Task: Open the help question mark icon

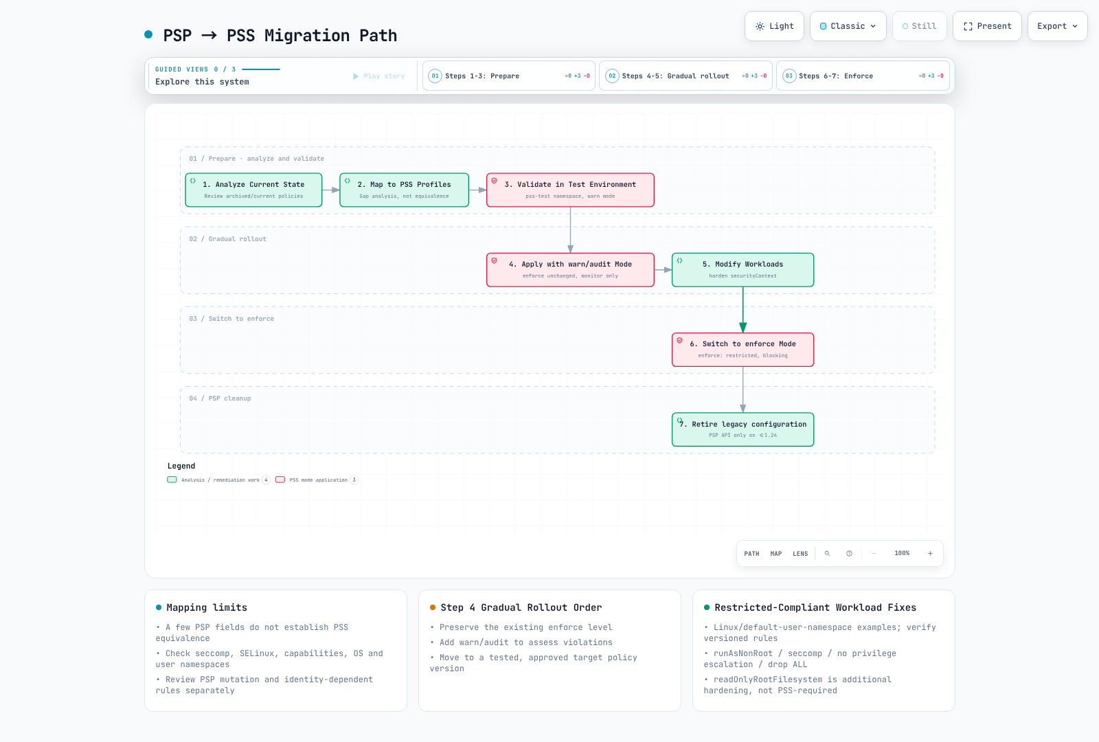Action: (x=849, y=554)
